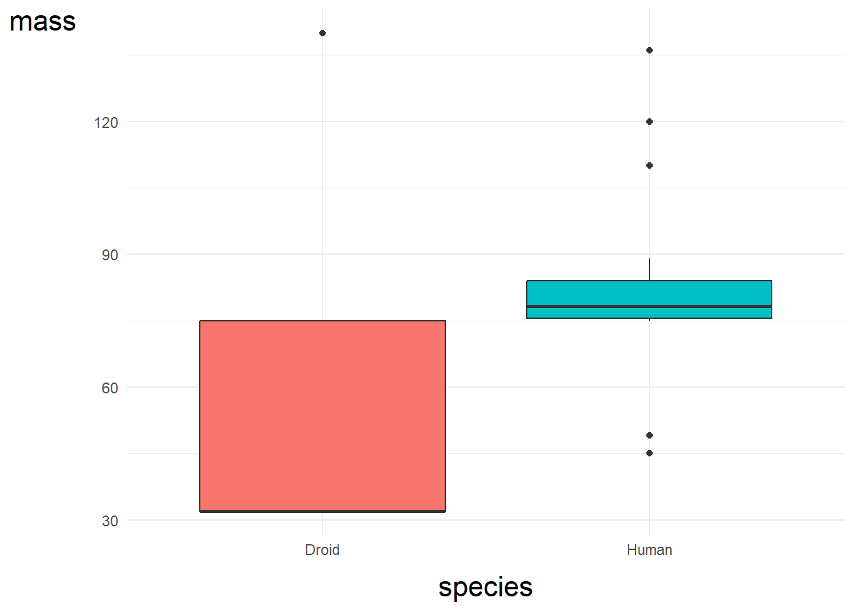The image size is (855, 611).
Task: Click the red Droid box fill
Action: [x=323, y=414]
